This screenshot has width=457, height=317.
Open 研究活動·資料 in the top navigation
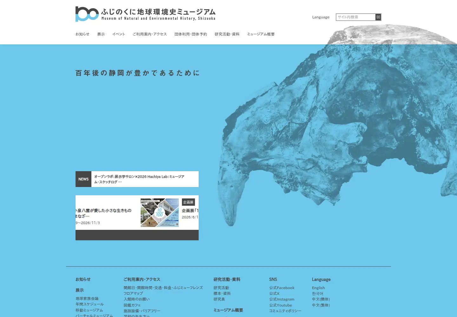click(227, 34)
